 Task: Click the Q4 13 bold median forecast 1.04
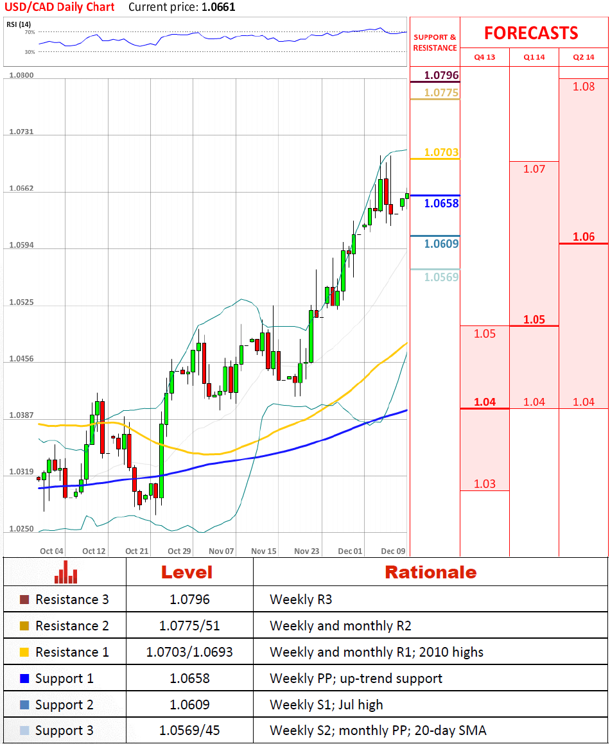(x=485, y=402)
